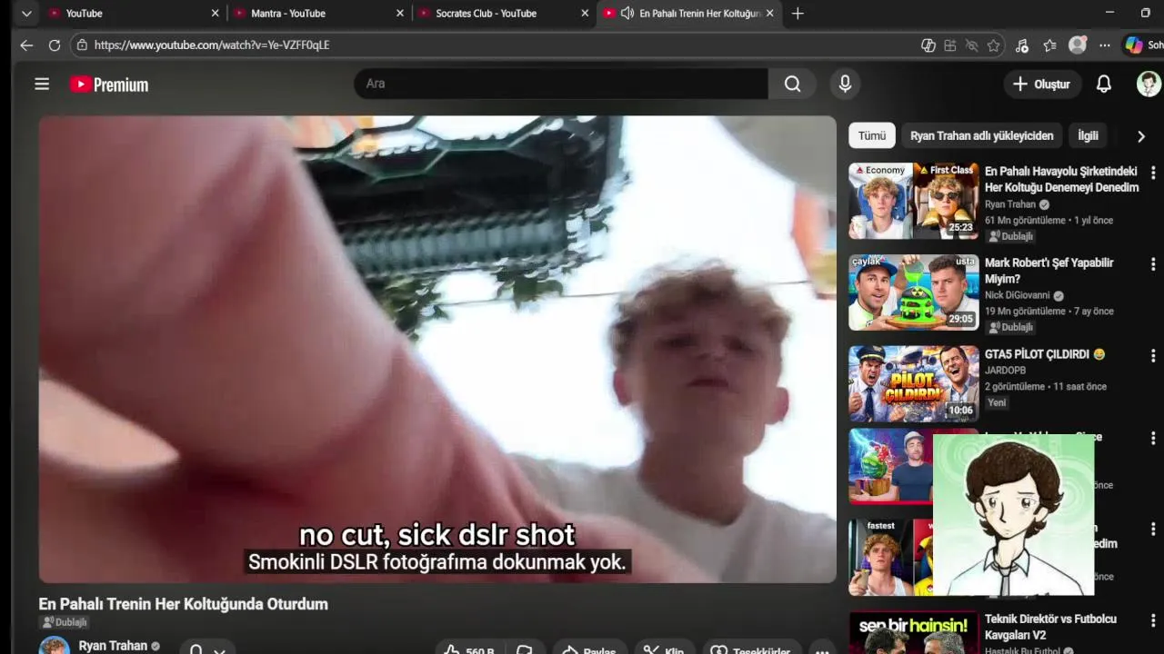Click the anime character overlay avatar
This screenshot has height=654, width=1164.
1013,515
